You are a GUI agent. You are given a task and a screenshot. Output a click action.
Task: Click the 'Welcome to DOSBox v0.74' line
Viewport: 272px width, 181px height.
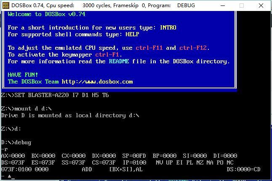pyautogui.click(x=46, y=14)
